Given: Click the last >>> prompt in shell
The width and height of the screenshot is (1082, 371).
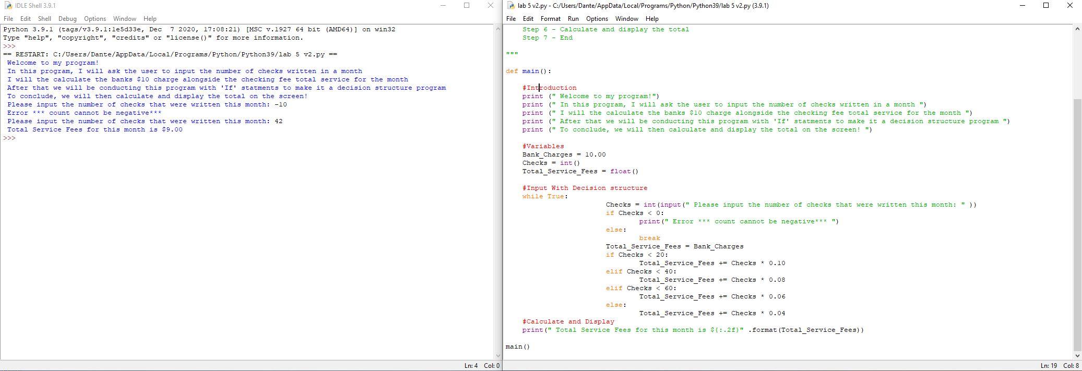Looking at the screenshot, I should pyautogui.click(x=9, y=138).
